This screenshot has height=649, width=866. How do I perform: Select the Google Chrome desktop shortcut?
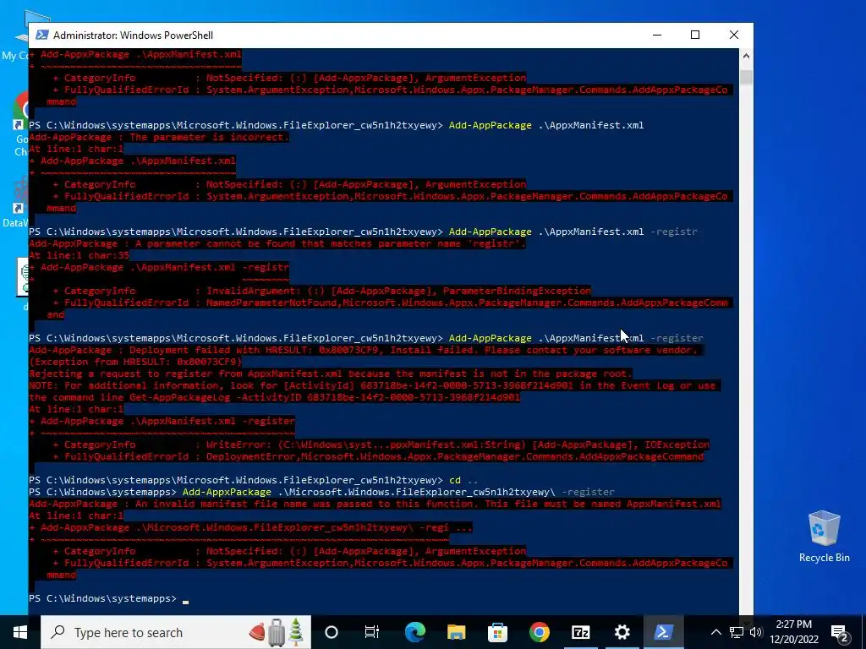coord(21,124)
